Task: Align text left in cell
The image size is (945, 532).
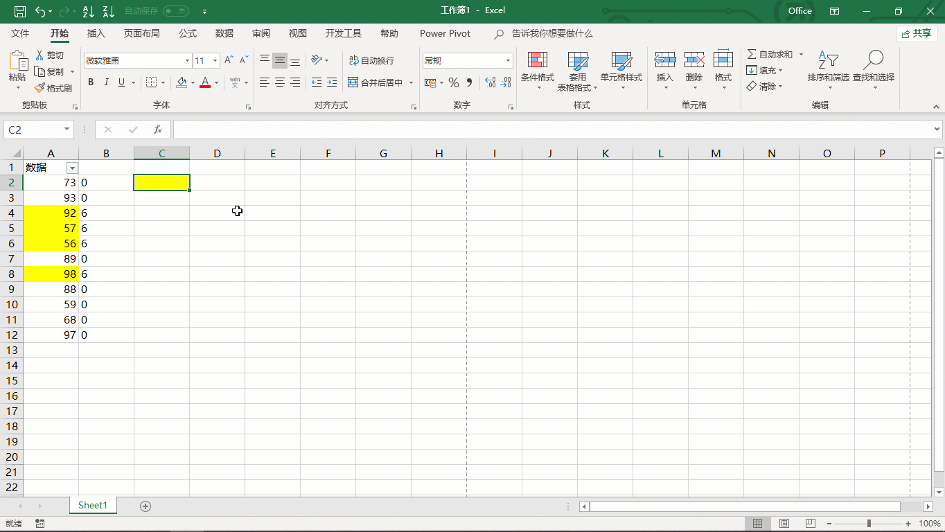Action: 265,82
